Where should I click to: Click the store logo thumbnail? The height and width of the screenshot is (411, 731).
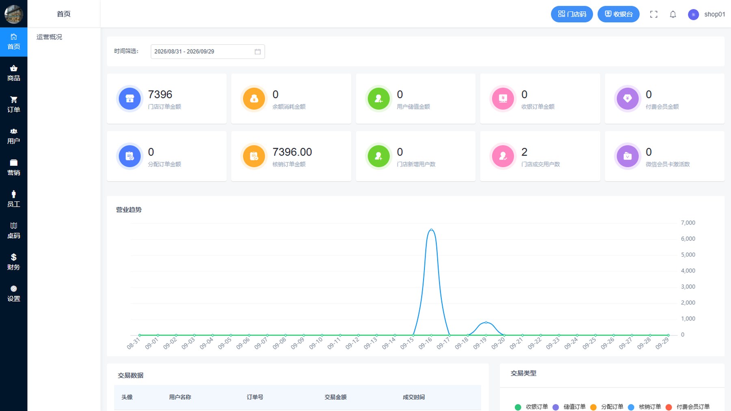[x=13, y=14]
